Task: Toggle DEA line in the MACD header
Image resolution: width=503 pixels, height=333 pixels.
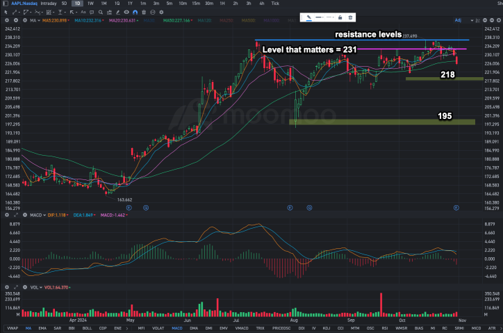Action: click(84, 215)
